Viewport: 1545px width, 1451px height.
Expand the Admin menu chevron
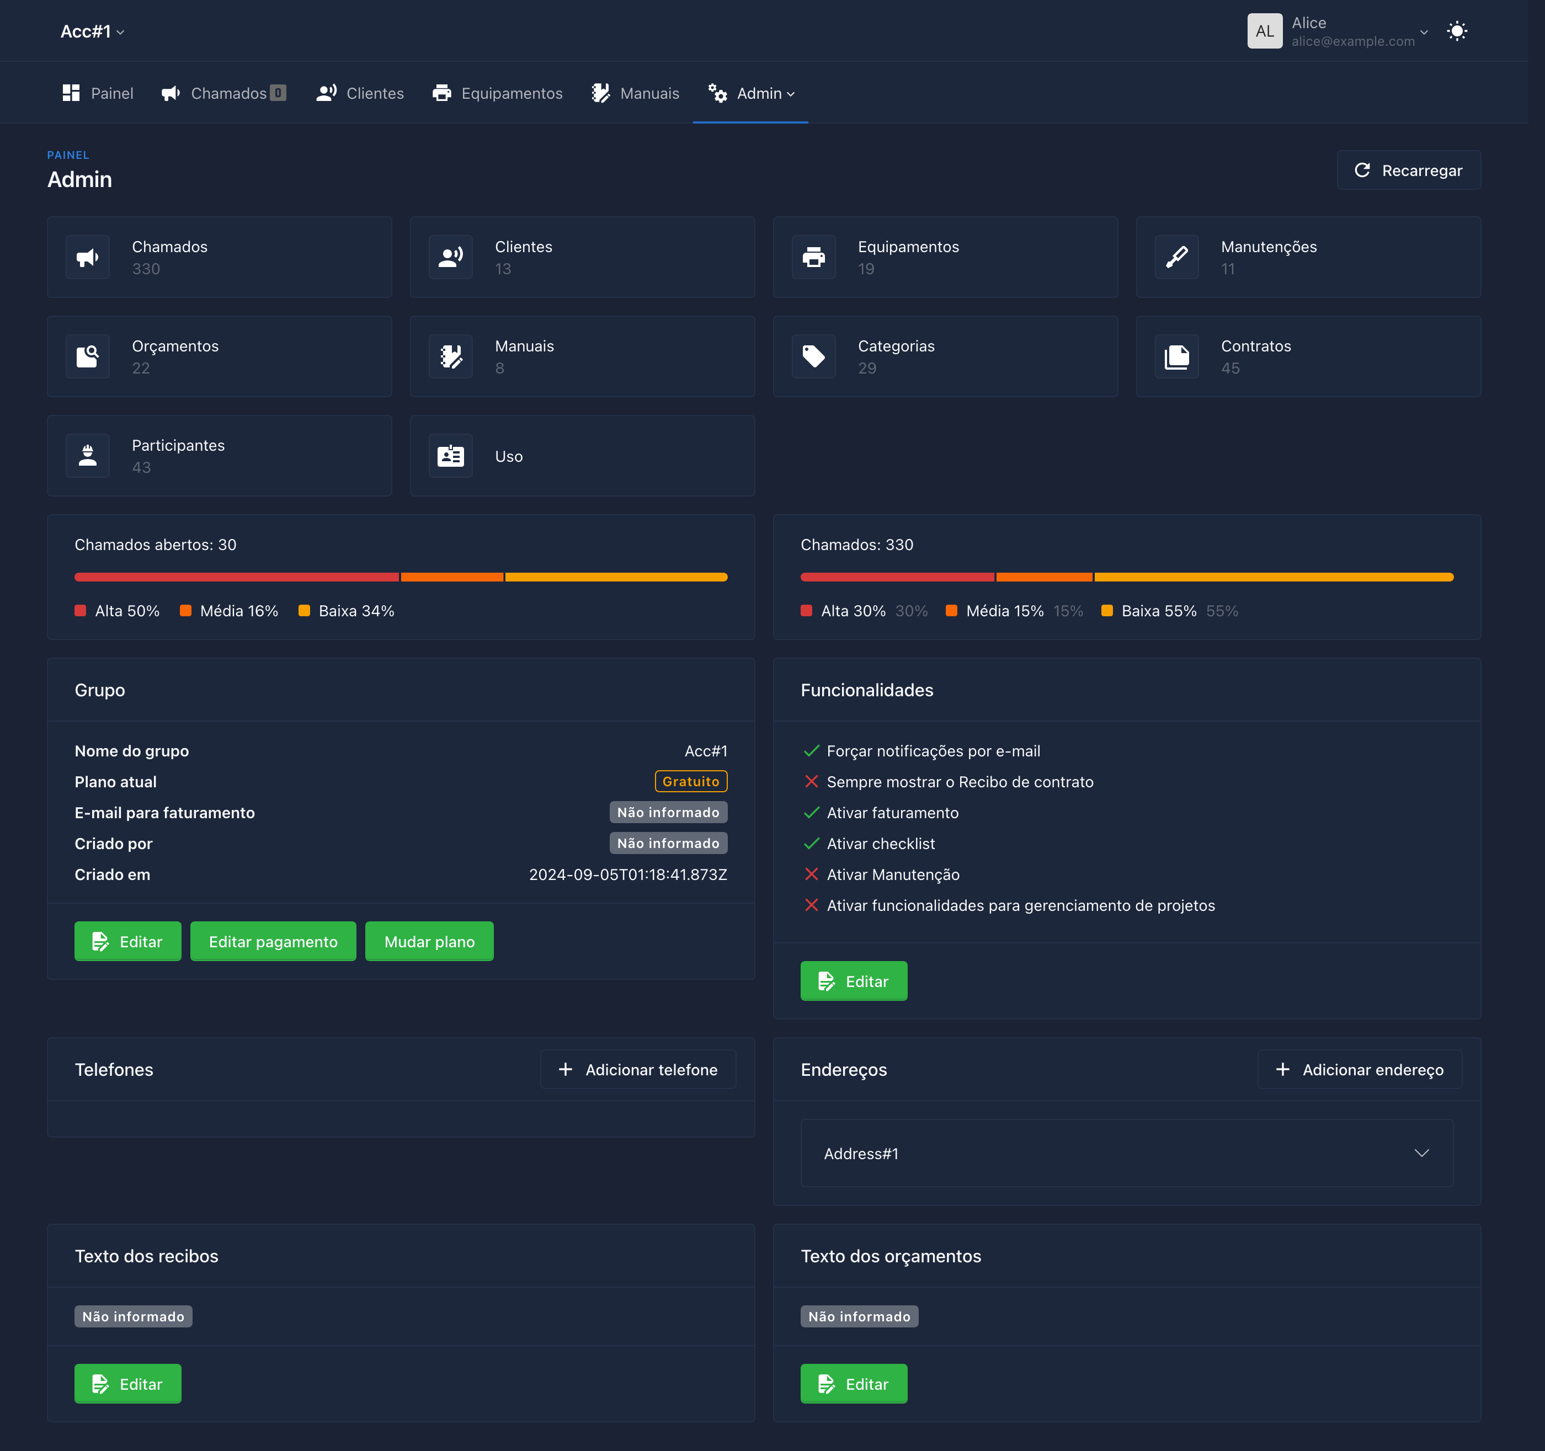791,94
